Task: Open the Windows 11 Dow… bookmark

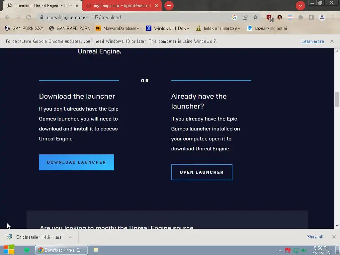Action: [168, 28]
